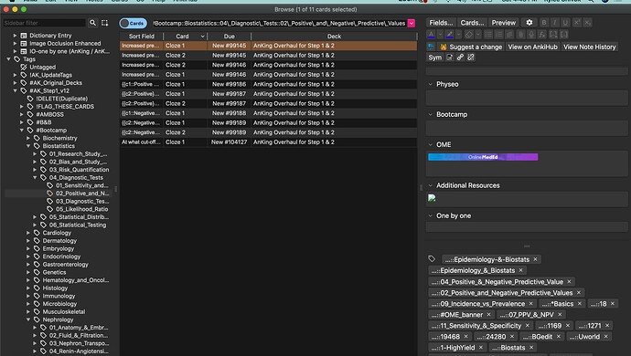Select the 01_Sensitivity_and tag in sidebar
This screenshot has height=356, width=631.
(82, 185)
